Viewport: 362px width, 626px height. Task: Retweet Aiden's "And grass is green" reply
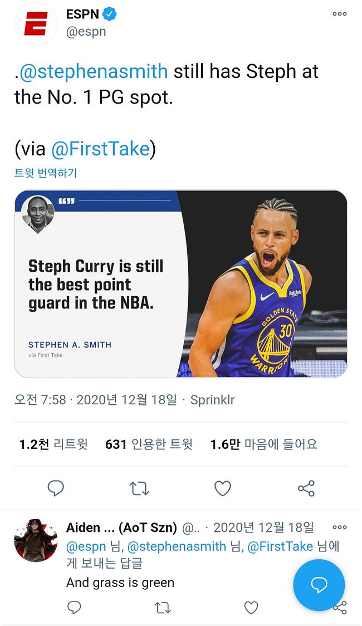[x=162, y=608]
